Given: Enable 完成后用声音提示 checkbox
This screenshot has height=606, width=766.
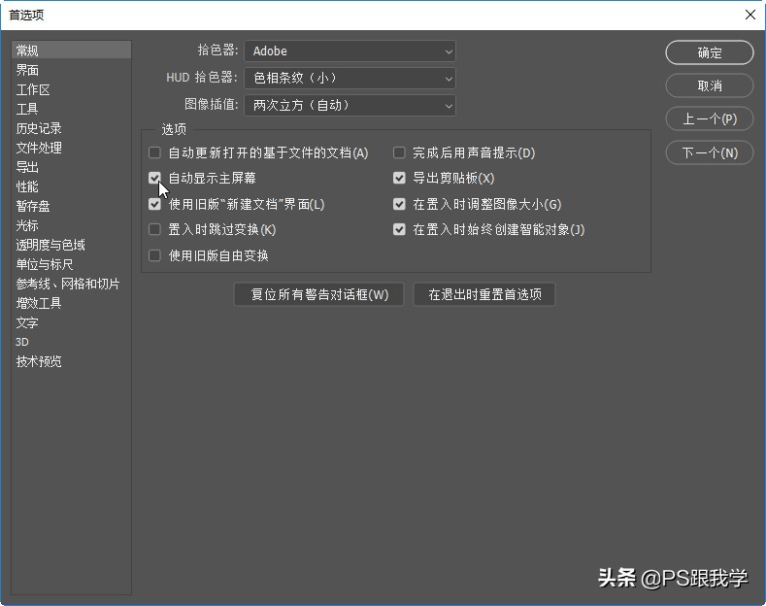Looking at the screenshot, I should coord(399,153).
